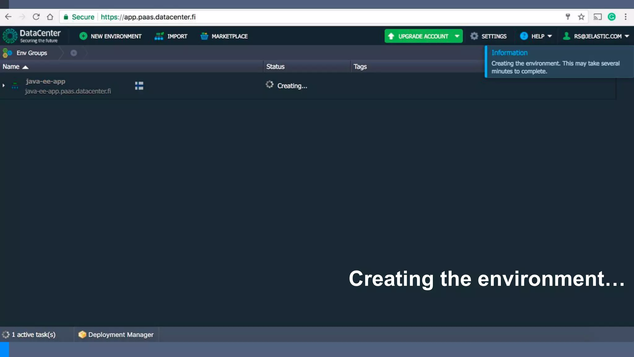Click the Information notification popup

559,62
